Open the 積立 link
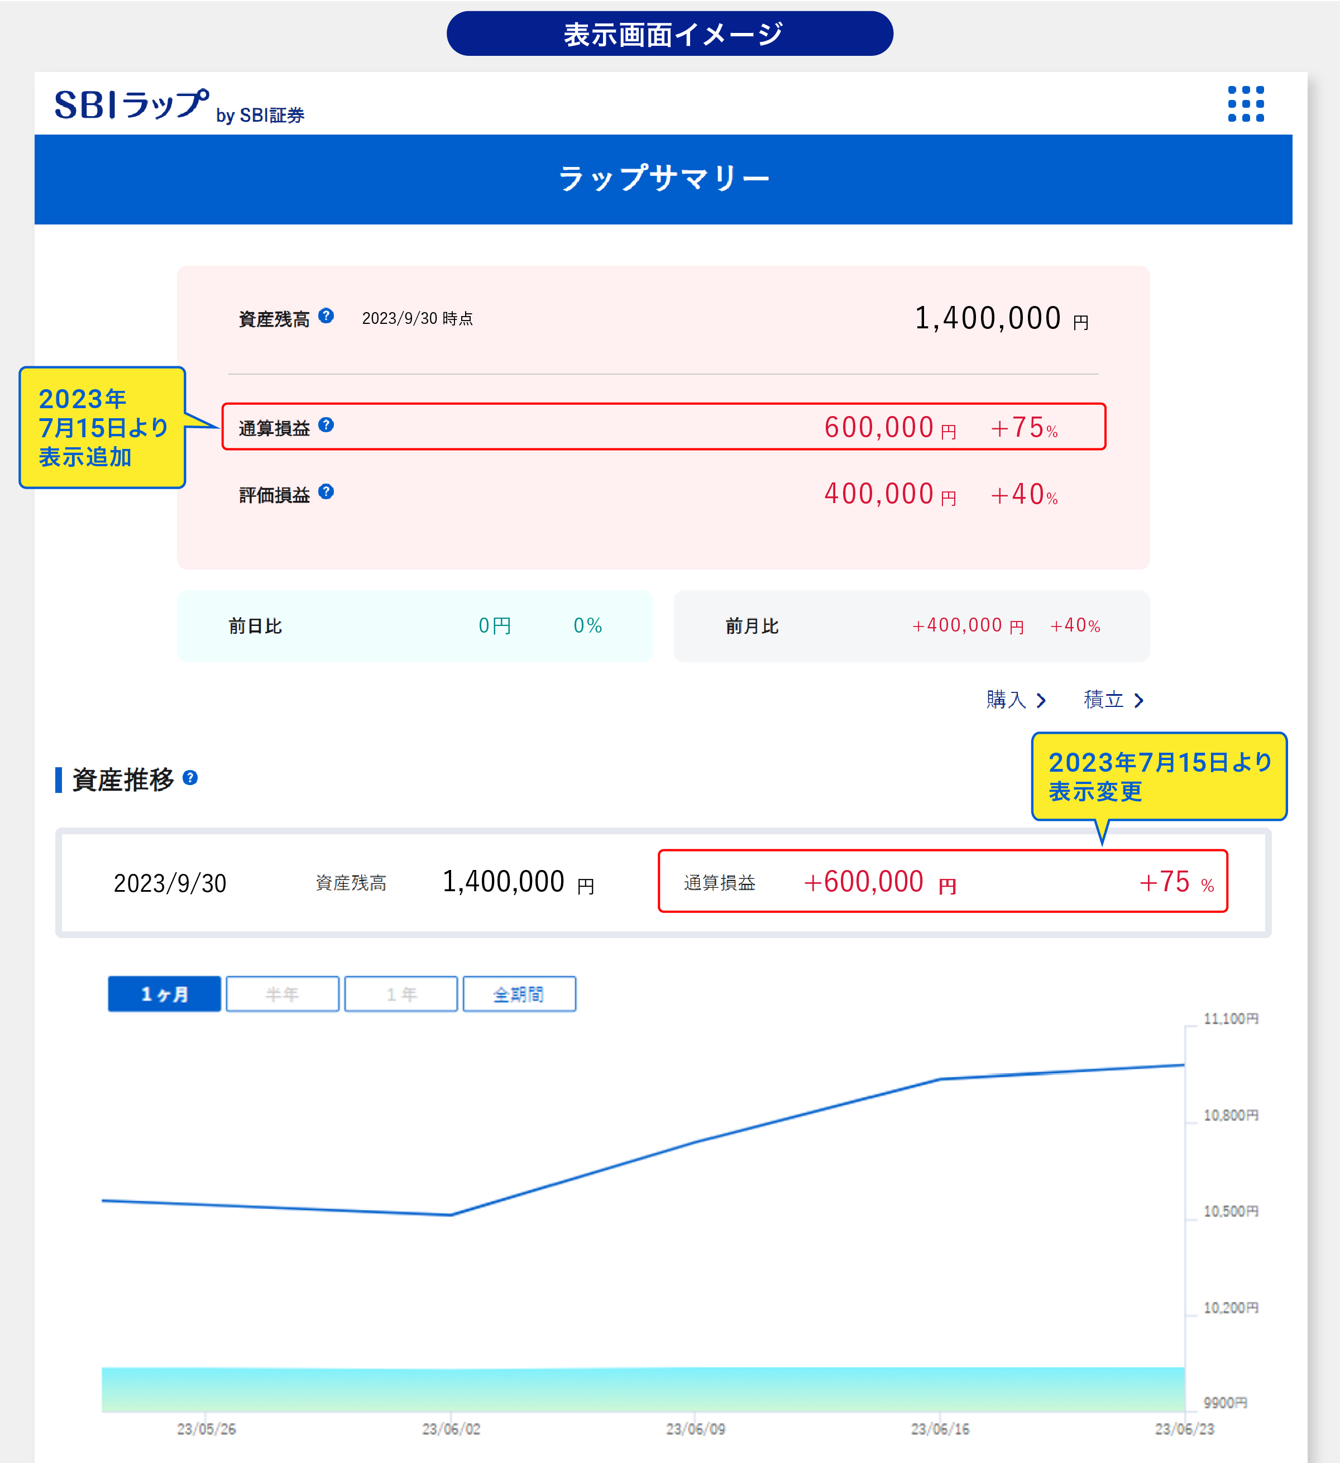Viewport: 1340px width, 1463px height. click(x=1113, y=700)
